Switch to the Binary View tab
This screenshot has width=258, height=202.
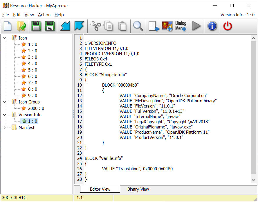[x=138, y=189]
